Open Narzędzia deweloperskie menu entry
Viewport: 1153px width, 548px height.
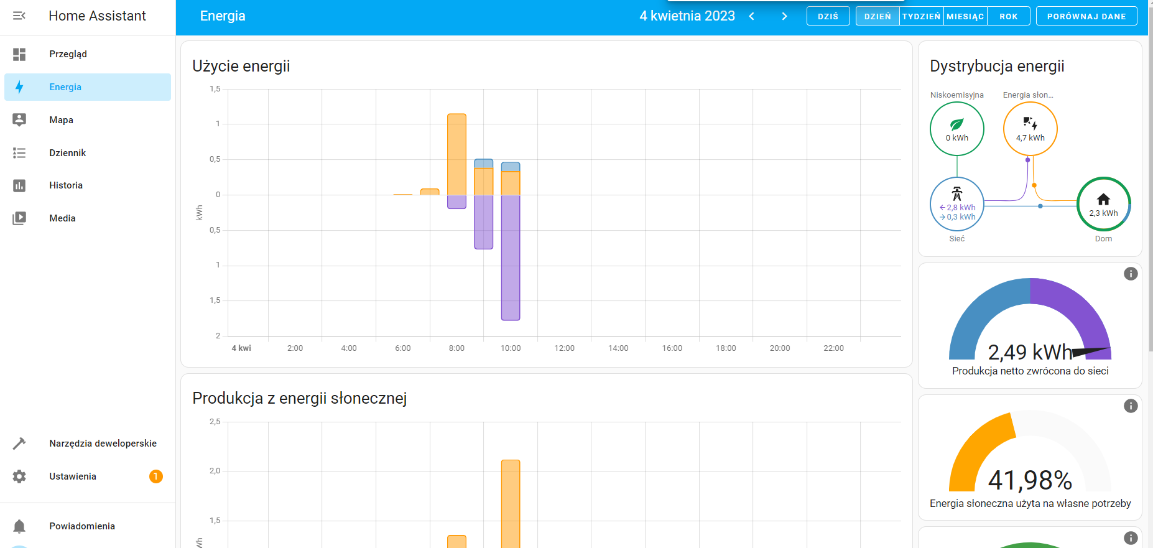(88, 444)
